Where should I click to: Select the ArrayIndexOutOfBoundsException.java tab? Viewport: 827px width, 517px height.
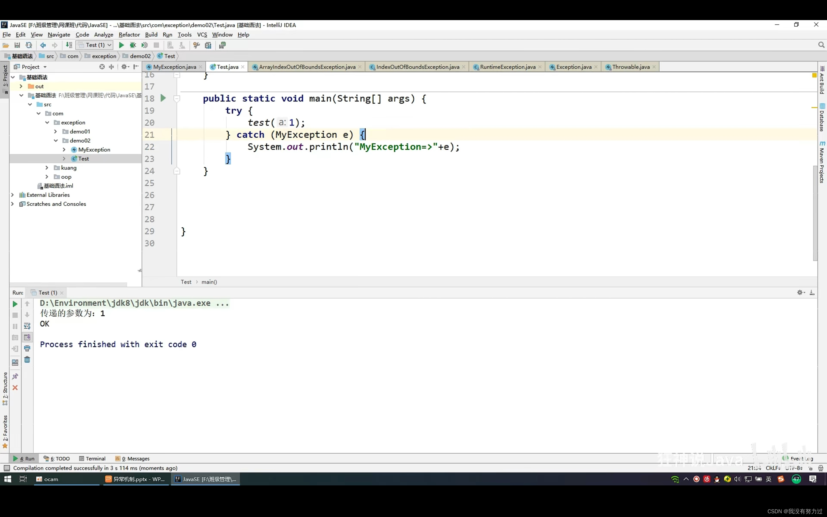(x=307, y=67)
